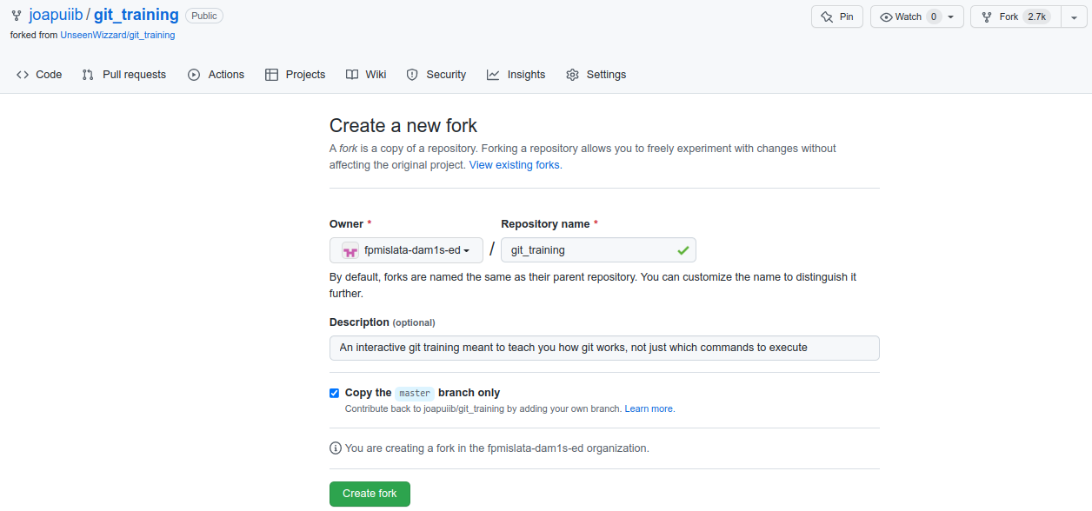Screen dimensions: 1092x511
Task: Open the git_training repository link
Action: click(x=136, y=15)
